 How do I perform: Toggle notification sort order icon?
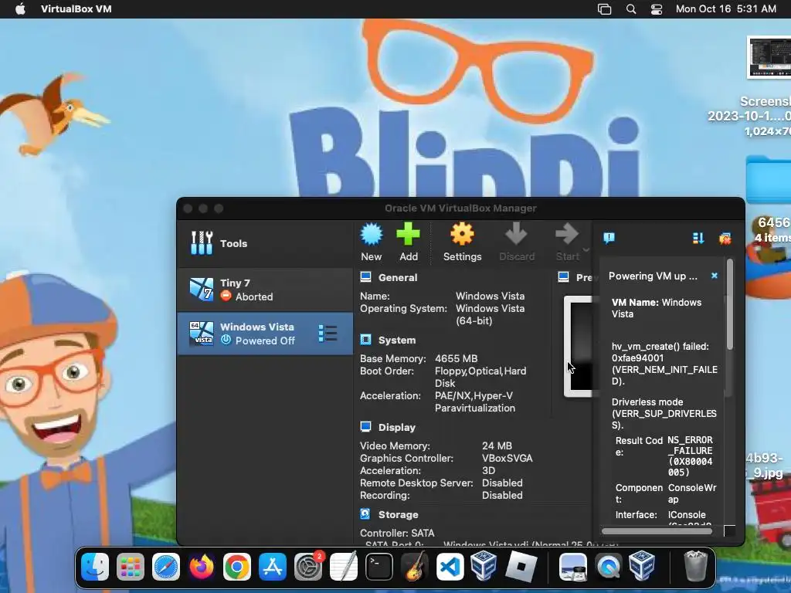point(698,238)
